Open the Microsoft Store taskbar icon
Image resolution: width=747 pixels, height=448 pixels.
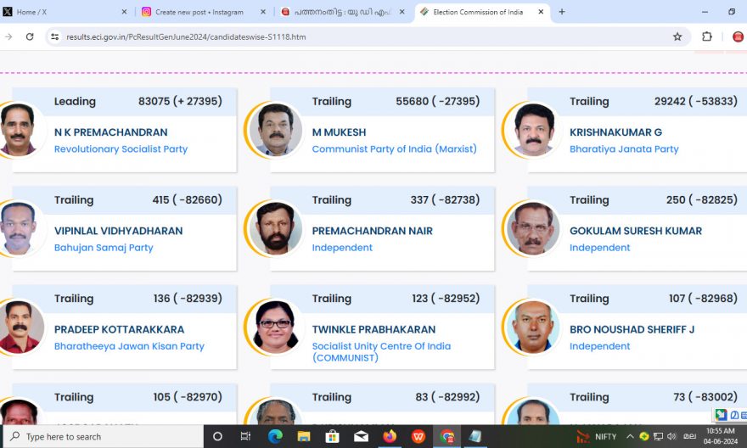coord(332,436)
